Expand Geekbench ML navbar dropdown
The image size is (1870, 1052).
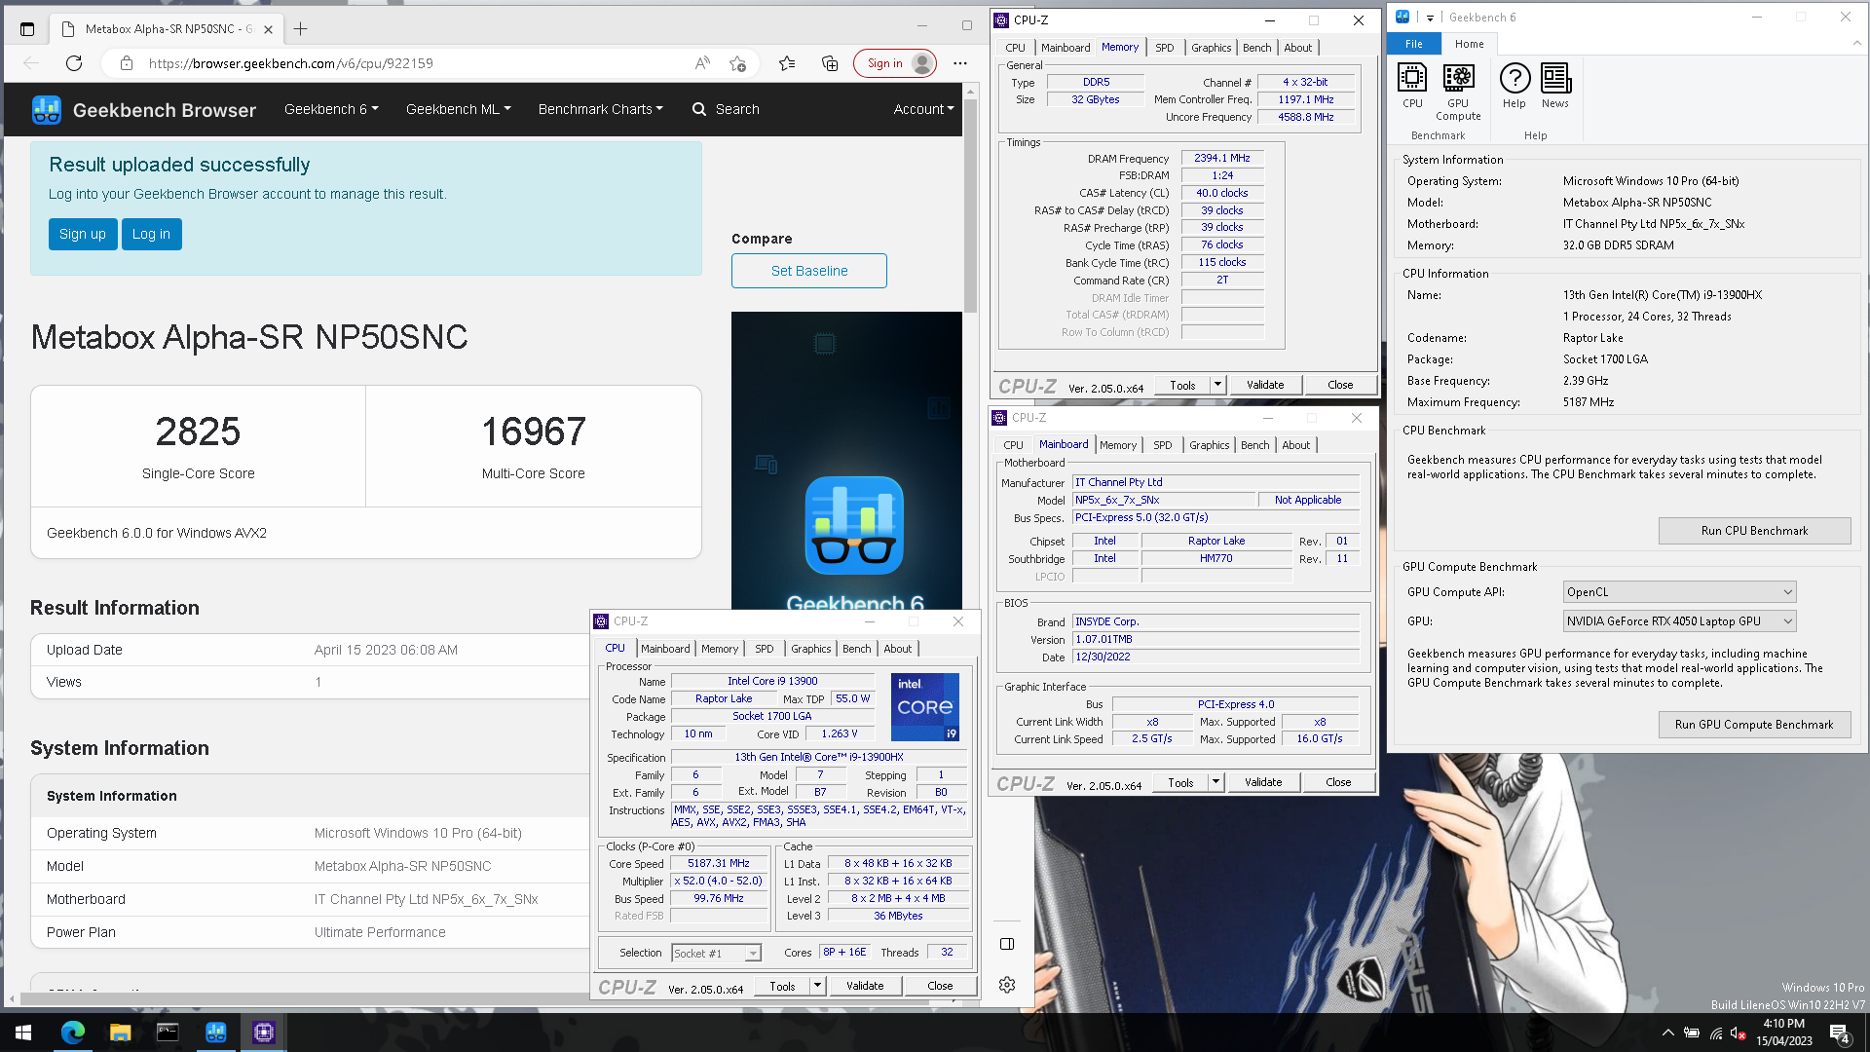pos(458,109)
